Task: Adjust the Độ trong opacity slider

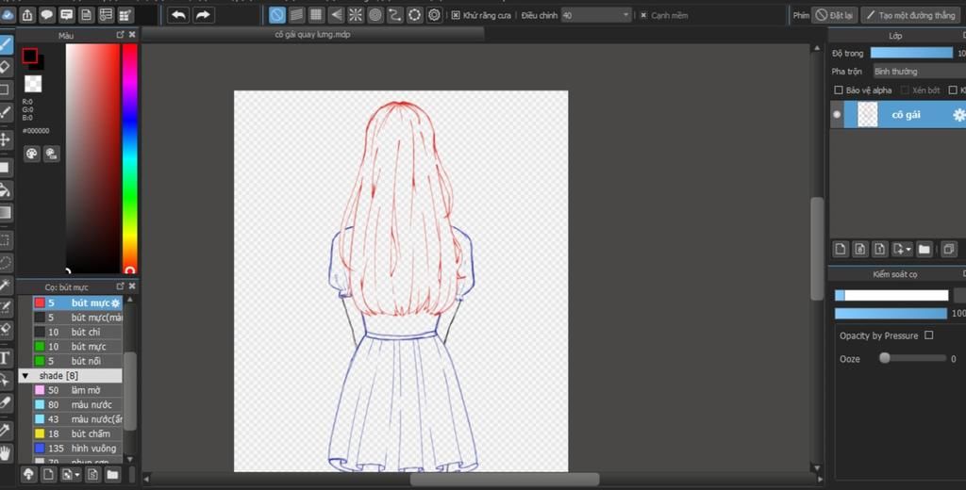Action: tap(911, 53)
